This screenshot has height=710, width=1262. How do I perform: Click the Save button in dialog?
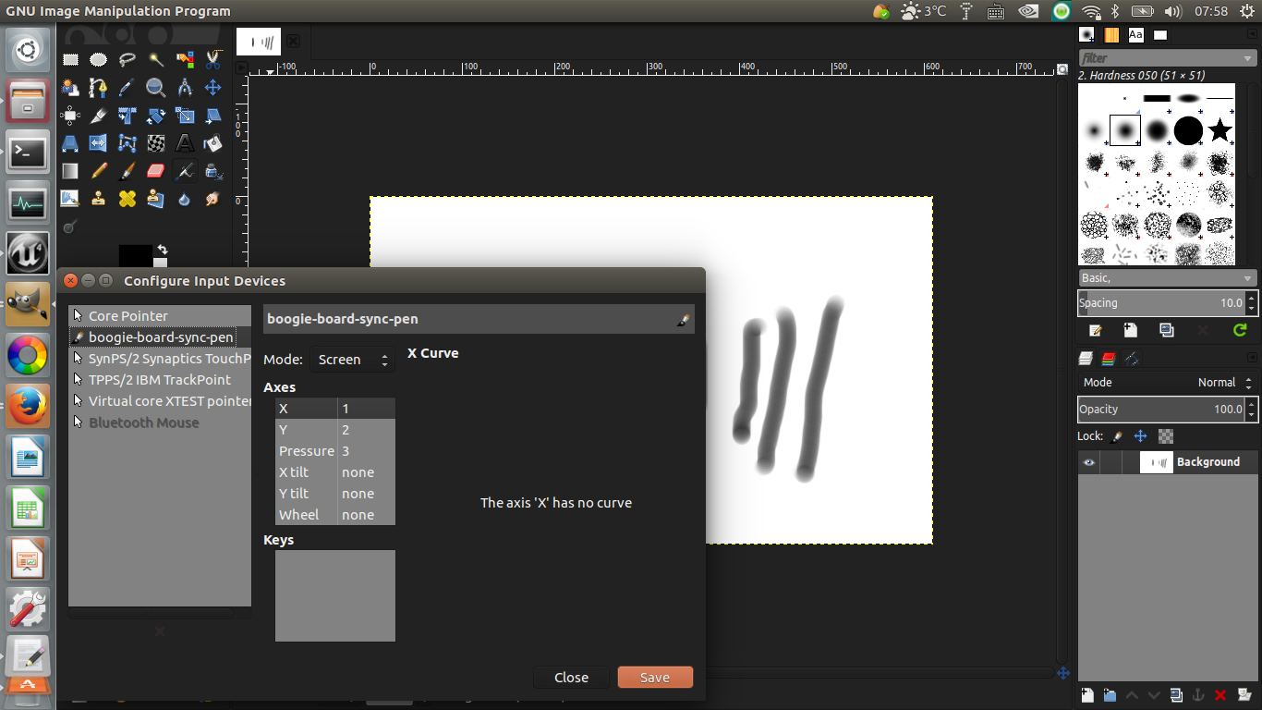click(655, 678)
